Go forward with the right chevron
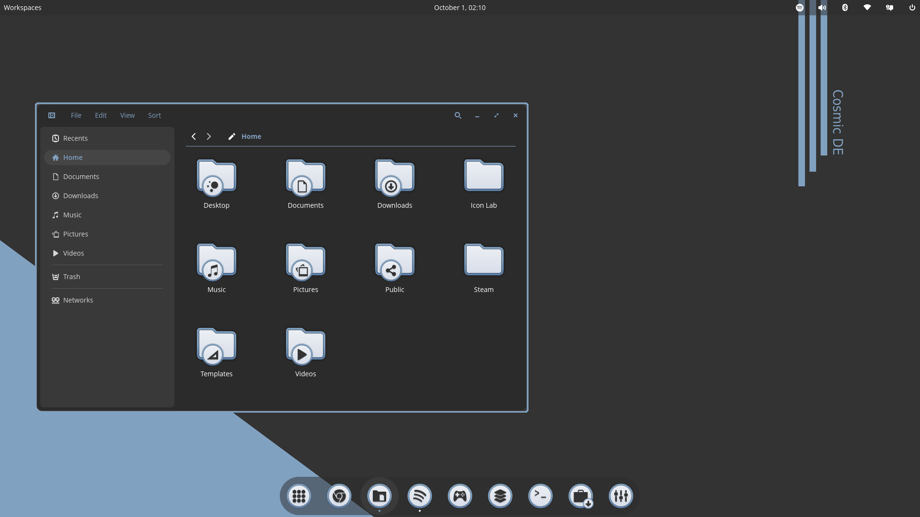Viewport: 920px width, 517px height. tap(209, 136)
